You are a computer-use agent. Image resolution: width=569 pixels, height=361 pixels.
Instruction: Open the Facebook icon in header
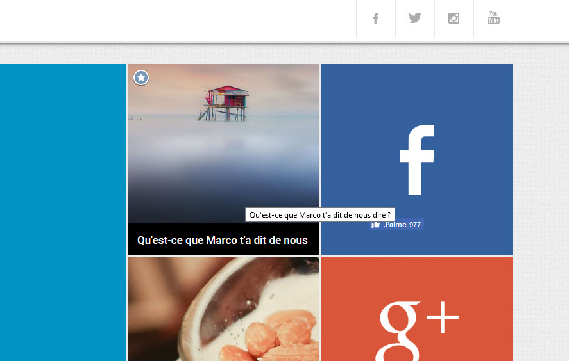tap(375, 19)
